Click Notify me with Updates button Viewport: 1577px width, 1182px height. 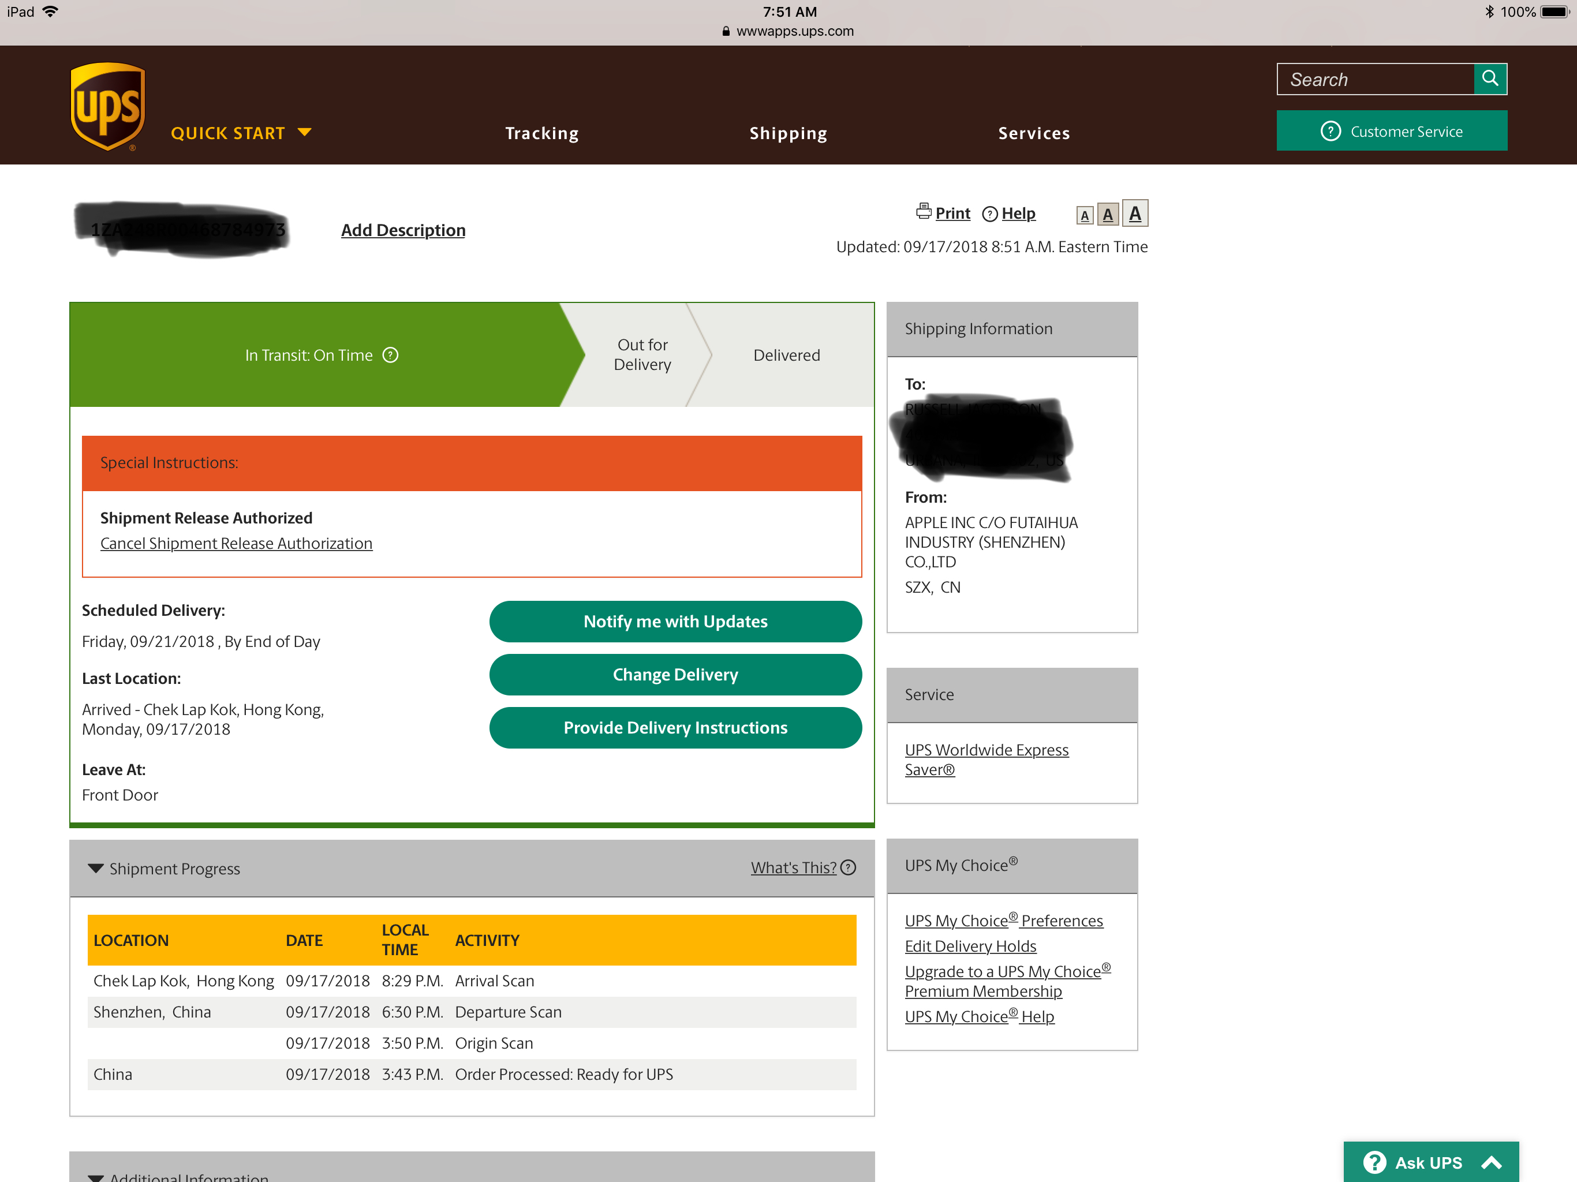coord(674,621)
